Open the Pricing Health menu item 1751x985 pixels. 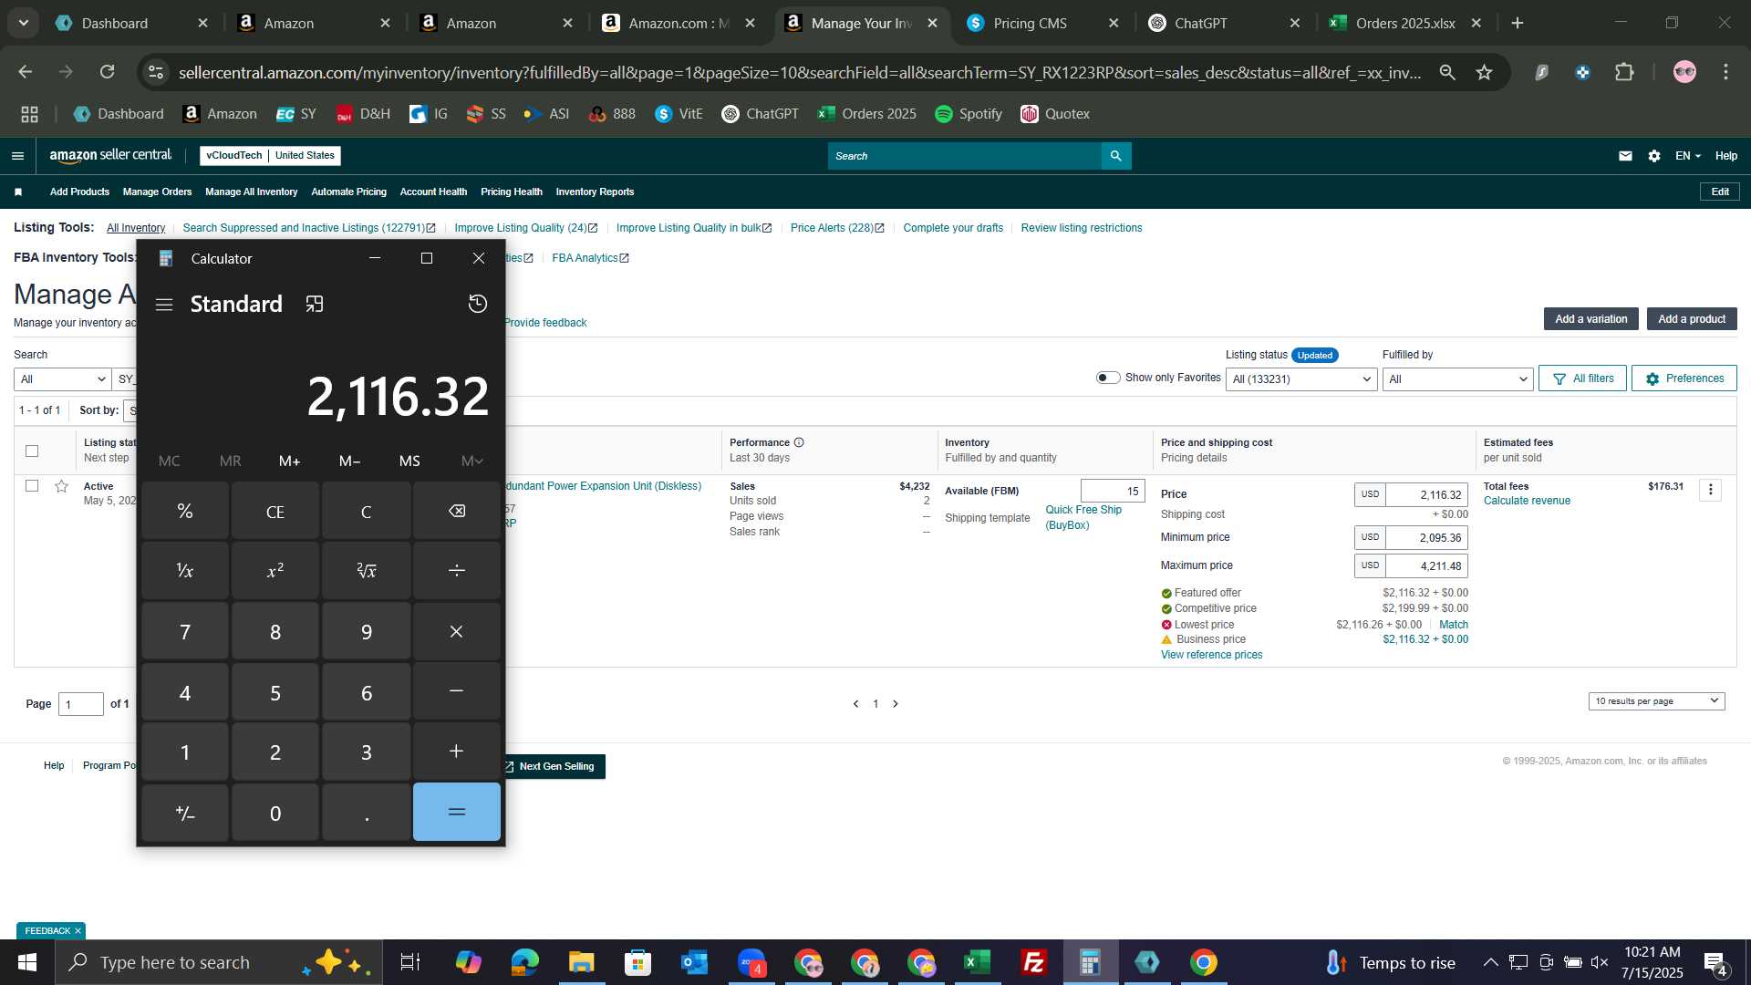pyautogui.click(x=511, y=192)
